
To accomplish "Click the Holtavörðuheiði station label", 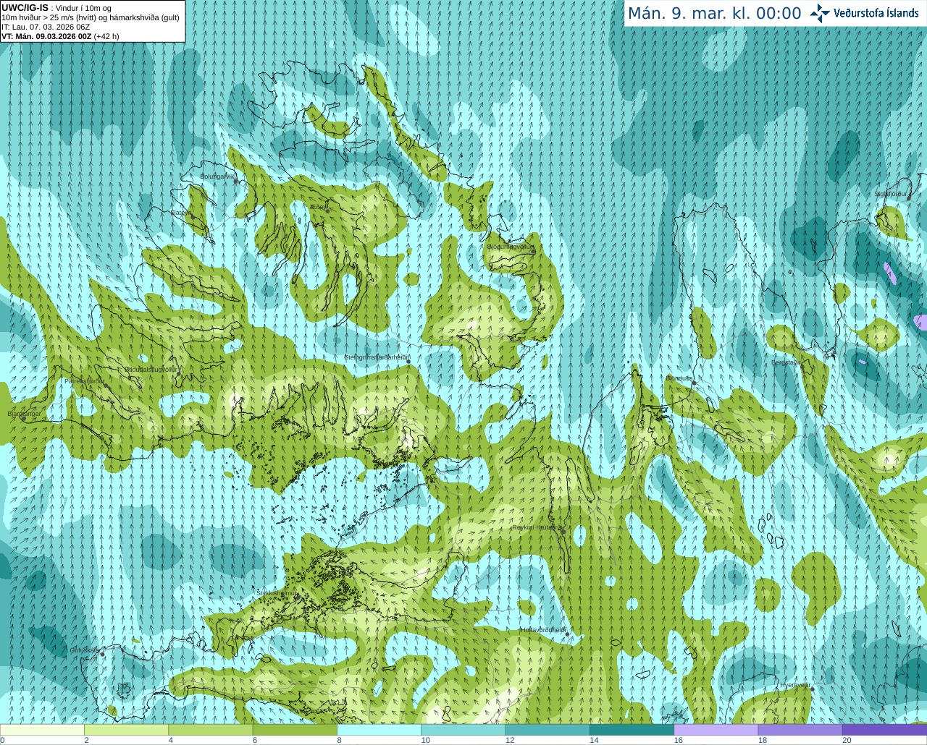I will [x=543, y=630].
